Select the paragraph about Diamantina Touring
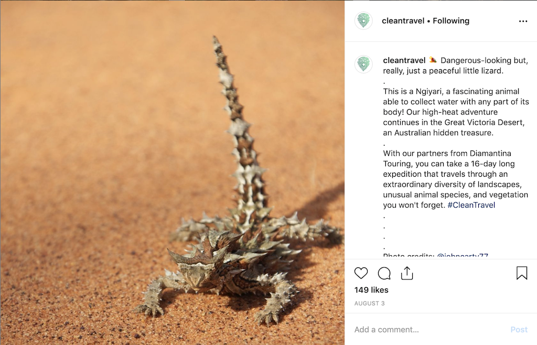The width and height of the screenshot is (537, 345). tap(456, 179)
